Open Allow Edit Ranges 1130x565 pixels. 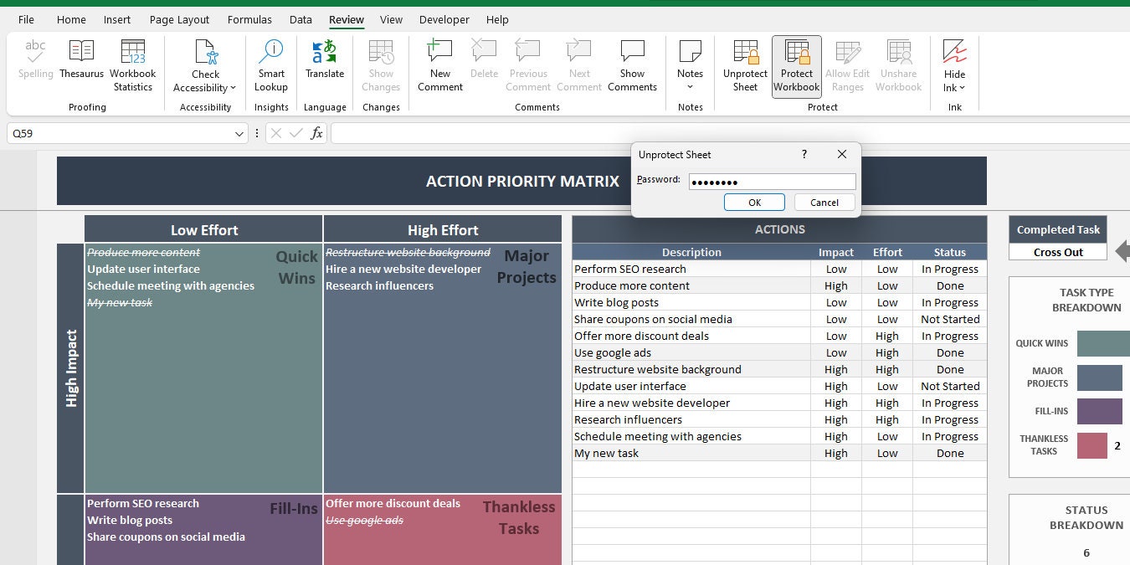coord(847,64)
